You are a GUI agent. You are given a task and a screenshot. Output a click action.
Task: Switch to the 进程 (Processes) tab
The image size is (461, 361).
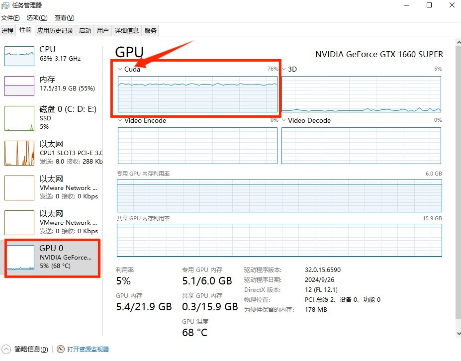click(x=8, y=30)
